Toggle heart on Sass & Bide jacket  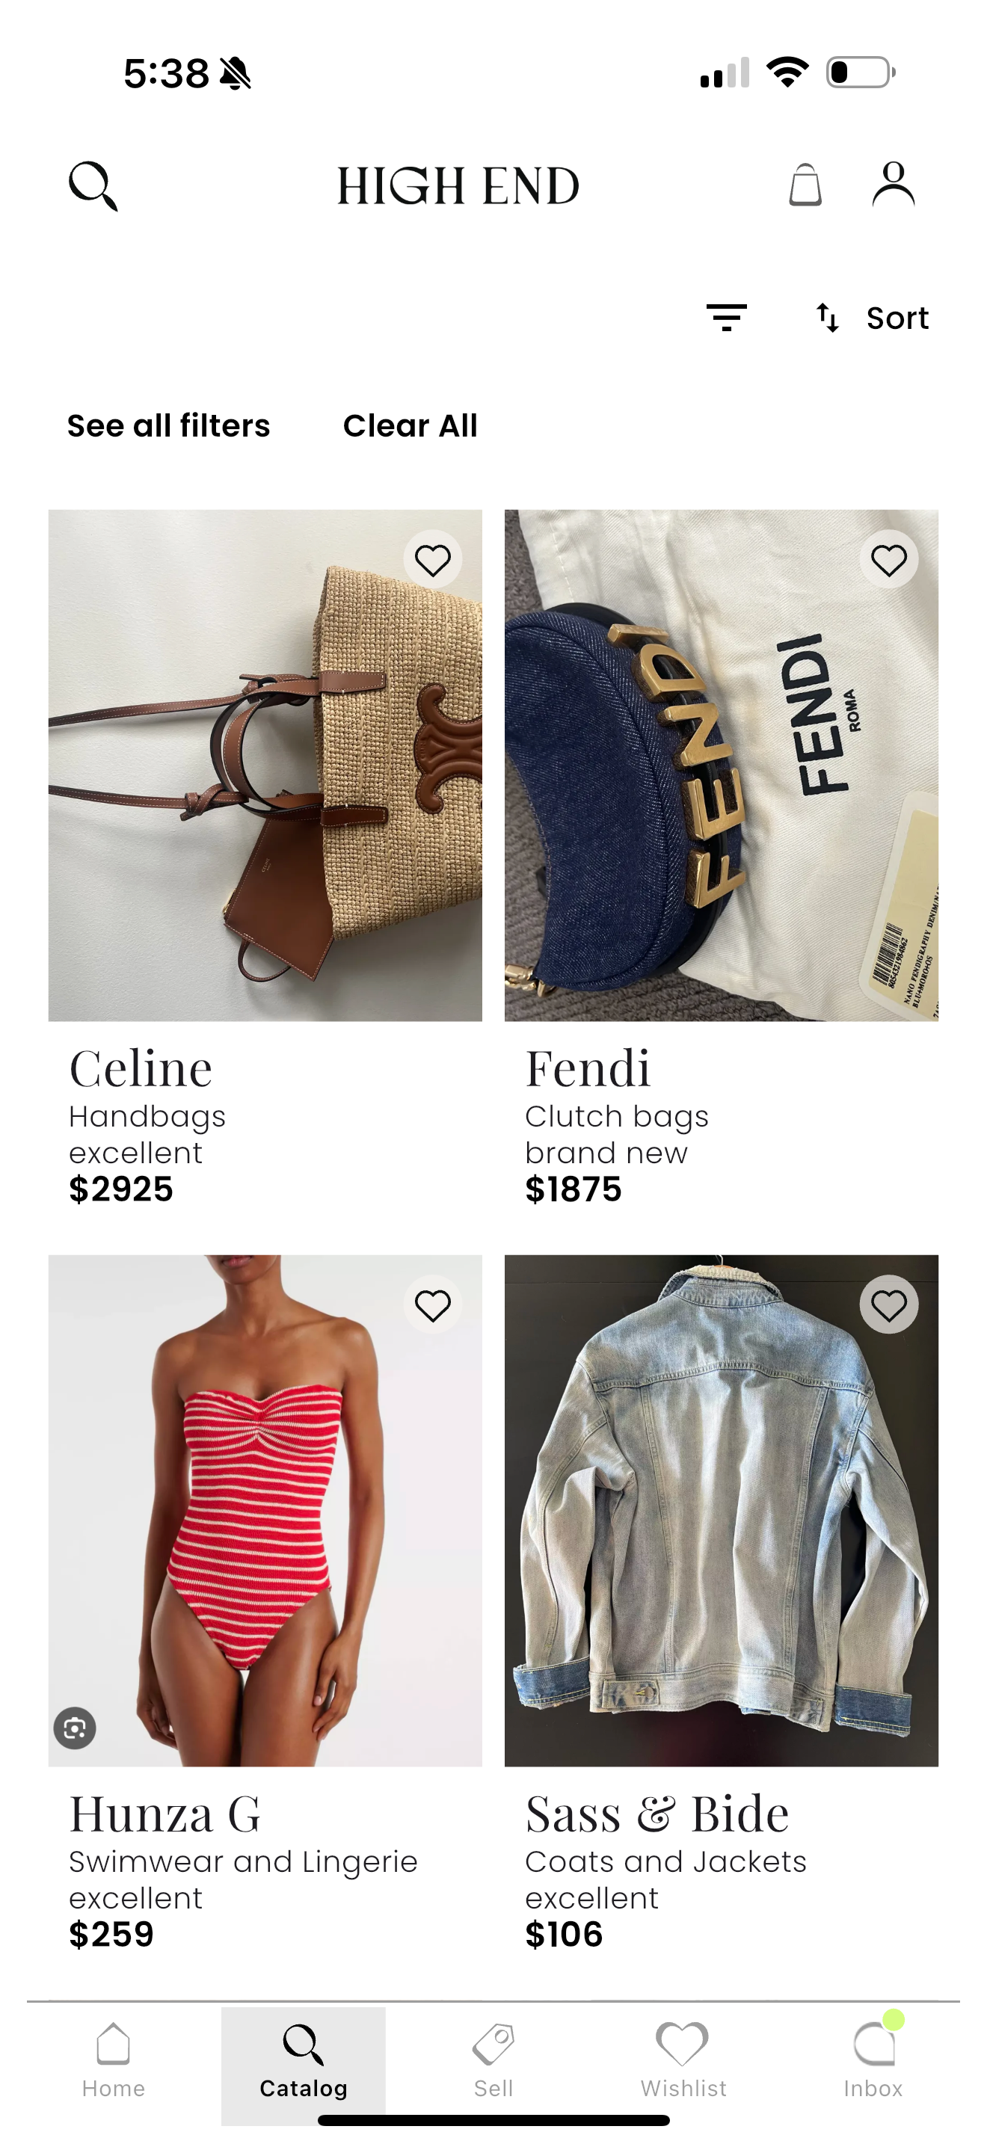pos(889,1305)
